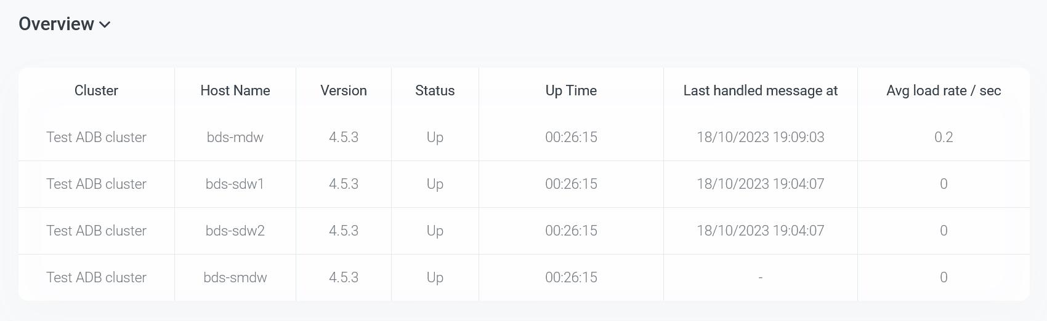Click the Host Name column header
Viewport: 1047px width, 321px height.
235,90
